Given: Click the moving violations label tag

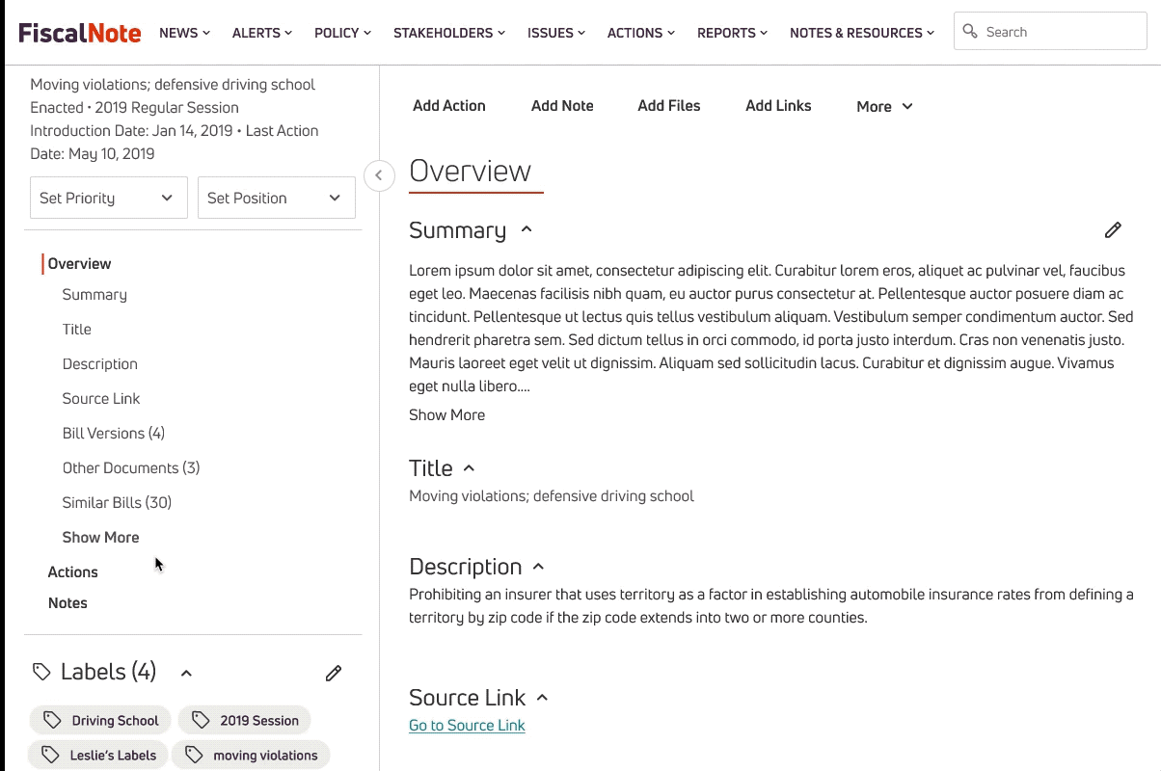Looking at the screenshot, I should [251, 755].
